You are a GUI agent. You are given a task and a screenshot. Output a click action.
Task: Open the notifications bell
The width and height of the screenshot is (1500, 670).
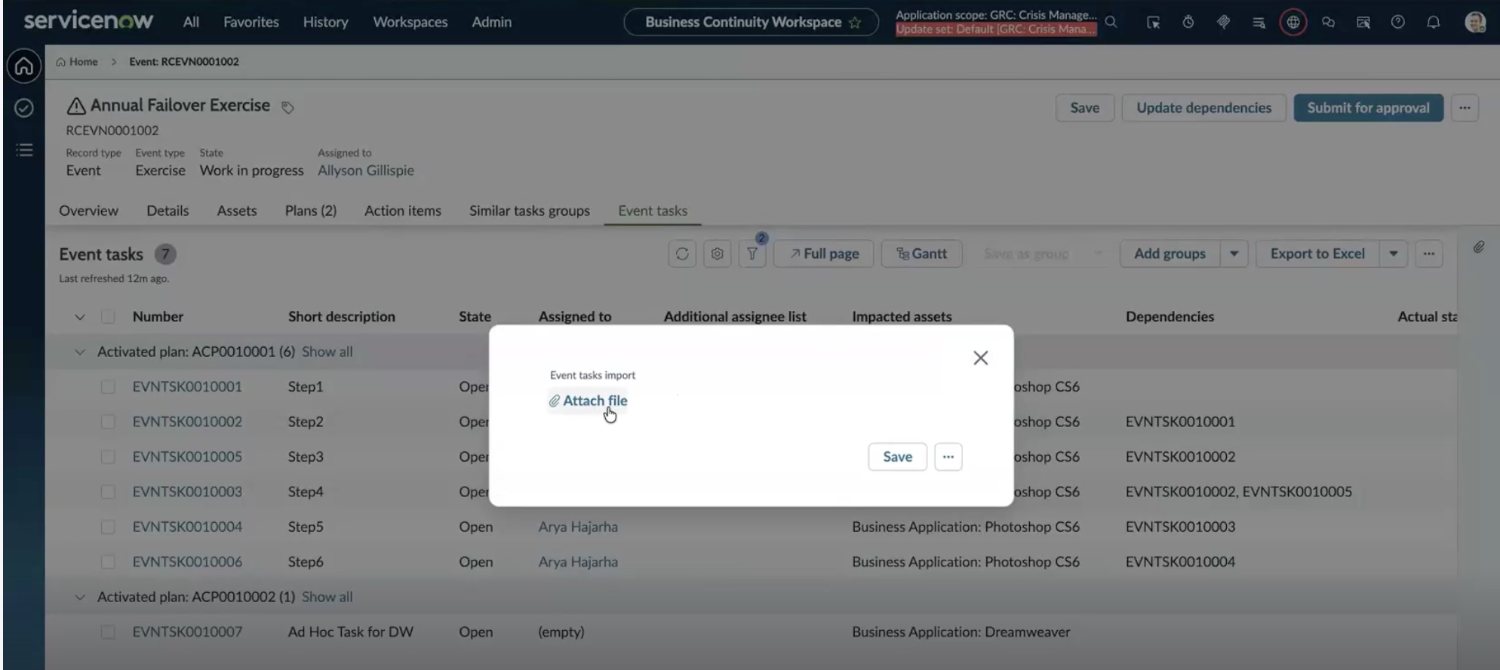tap(1433, 22)
